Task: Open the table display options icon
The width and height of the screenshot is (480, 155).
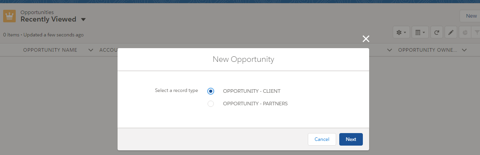Action: pyautogui.click(x=420, y=32)
